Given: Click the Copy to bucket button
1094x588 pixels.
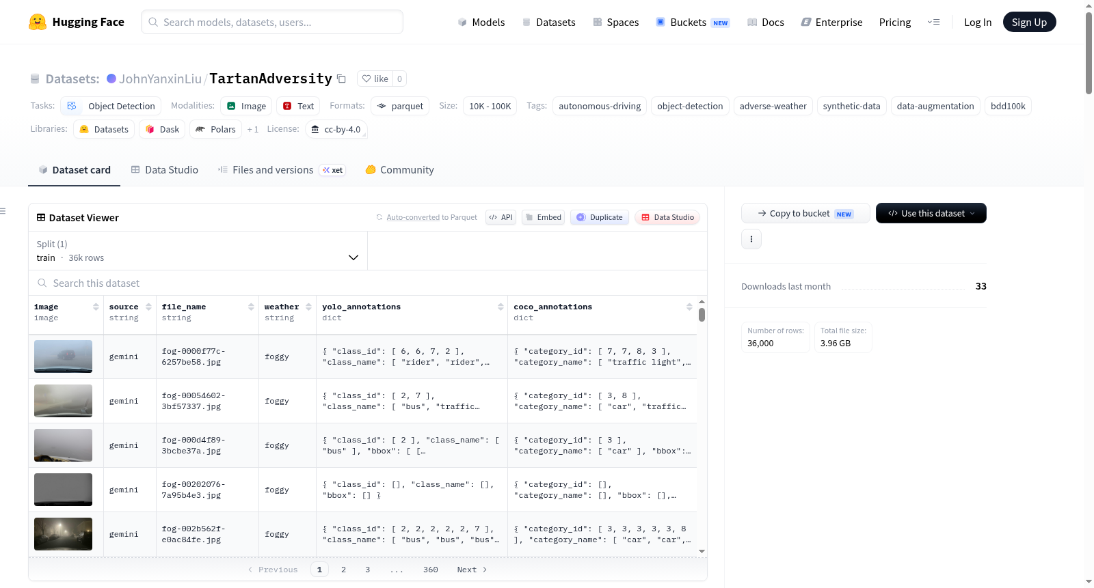Looking at the screenshot, I should click(805, 213).
